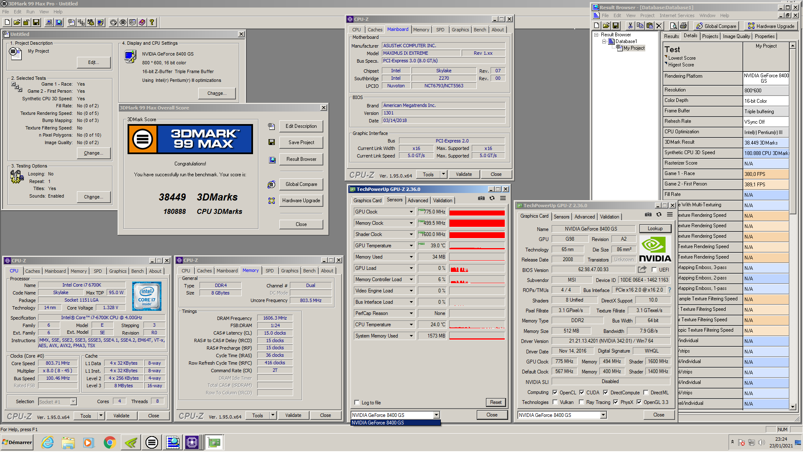Click Save Project button
The height and width of the screenshot is (452, 803).
click(x=301, y=142)
